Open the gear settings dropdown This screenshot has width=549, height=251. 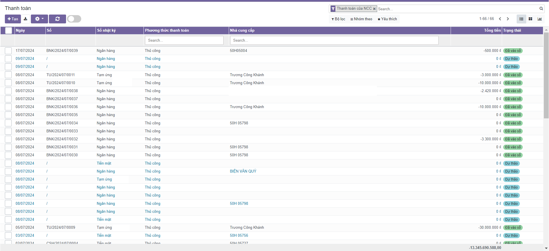coord(39,19)
